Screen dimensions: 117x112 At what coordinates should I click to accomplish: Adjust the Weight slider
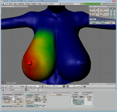(x=99, y=9)
